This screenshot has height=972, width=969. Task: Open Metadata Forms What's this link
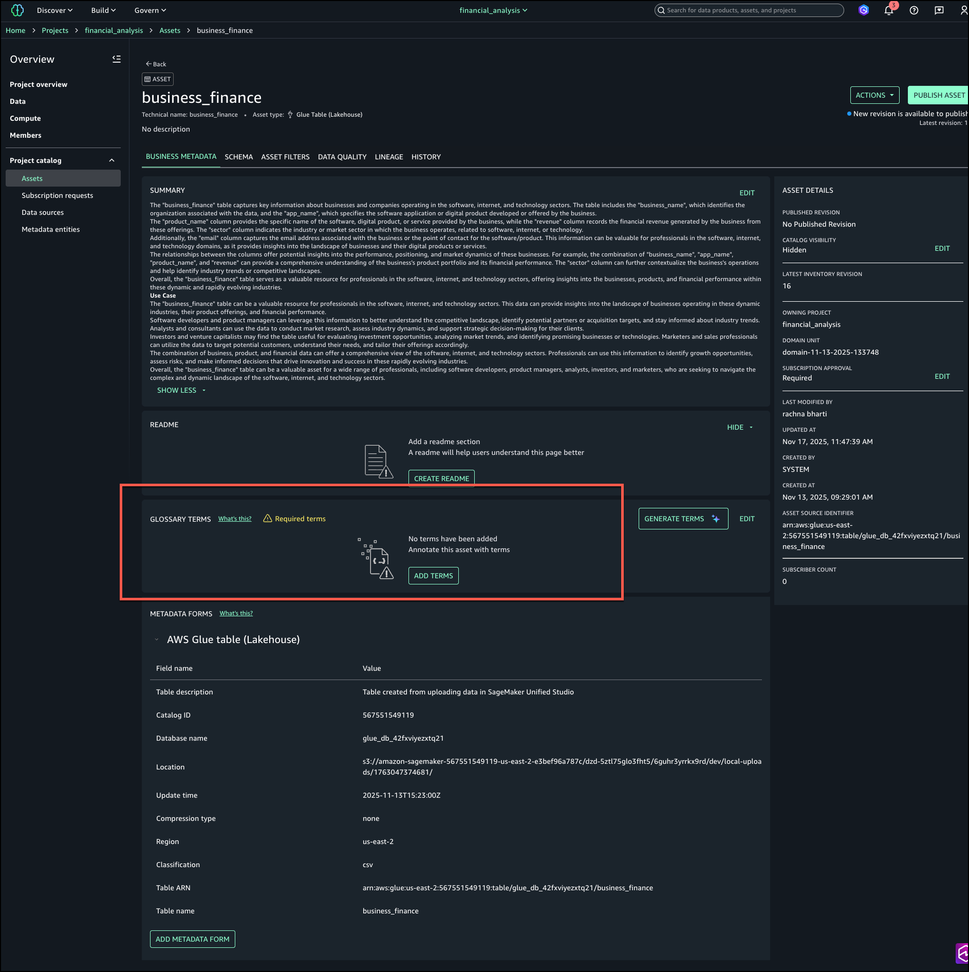tap(236, 613)
